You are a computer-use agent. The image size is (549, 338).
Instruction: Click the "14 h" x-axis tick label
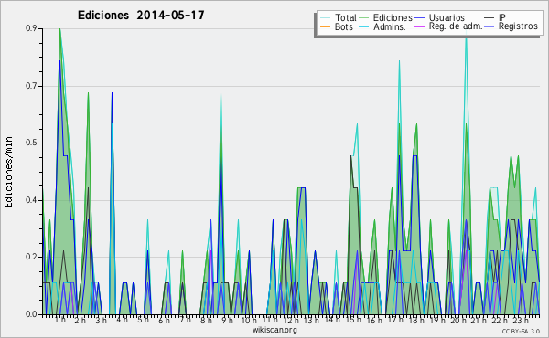(x=332, y=320)
